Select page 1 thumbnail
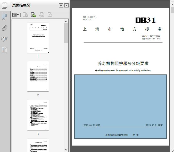 (38, 38)
